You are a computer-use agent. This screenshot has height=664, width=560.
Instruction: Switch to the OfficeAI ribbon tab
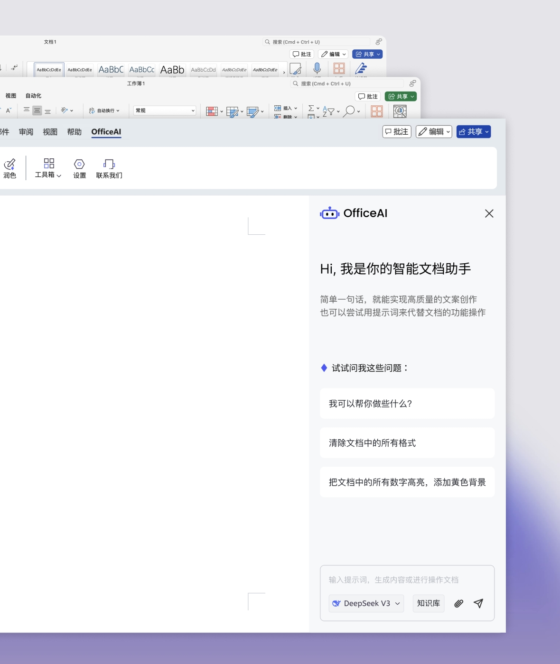pos(106,132)
